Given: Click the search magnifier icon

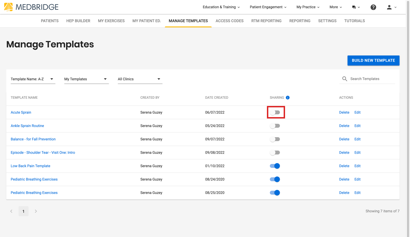Looking at the screenshot, I should (x=345, y=79).
